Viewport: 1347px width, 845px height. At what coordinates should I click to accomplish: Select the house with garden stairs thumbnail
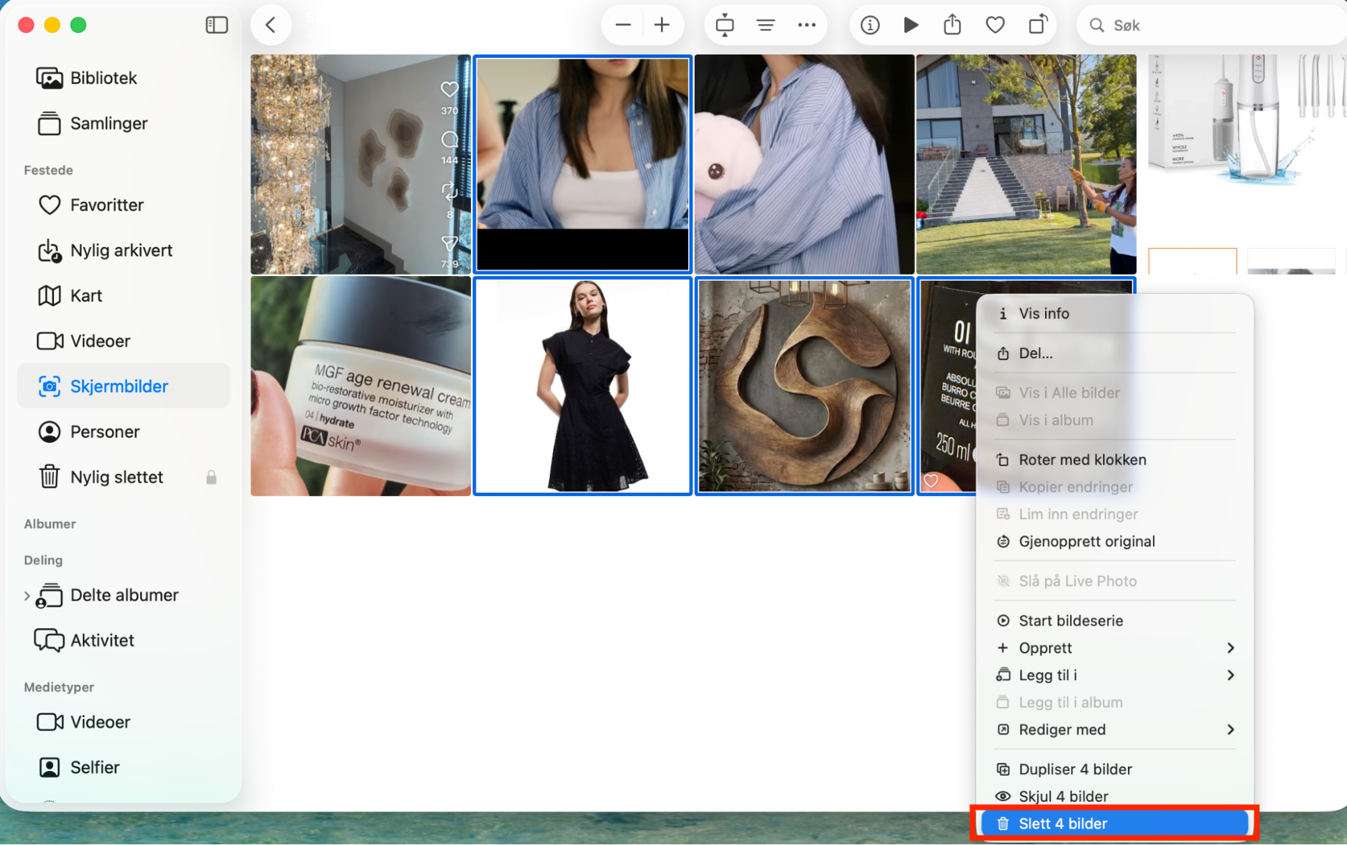pos(1026,164)
